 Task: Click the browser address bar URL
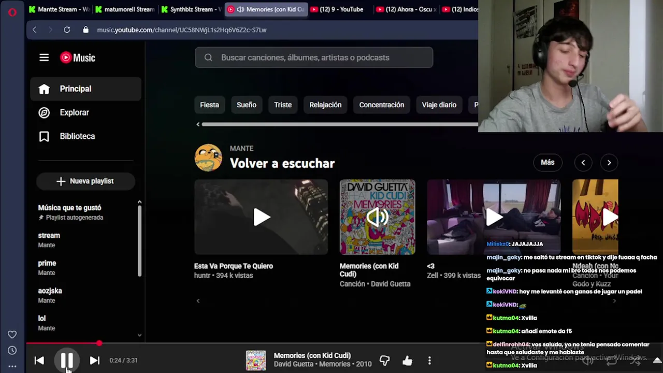coord(182,30)
